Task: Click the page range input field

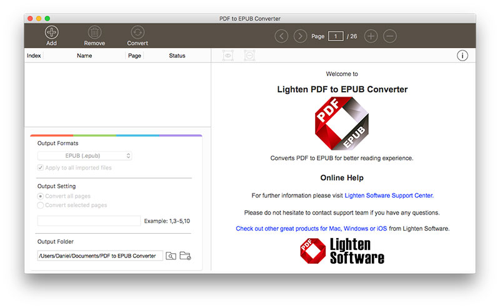Action: point(89,221)
